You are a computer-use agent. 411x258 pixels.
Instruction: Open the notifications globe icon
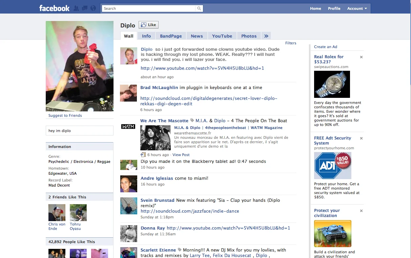pos(93,8)
